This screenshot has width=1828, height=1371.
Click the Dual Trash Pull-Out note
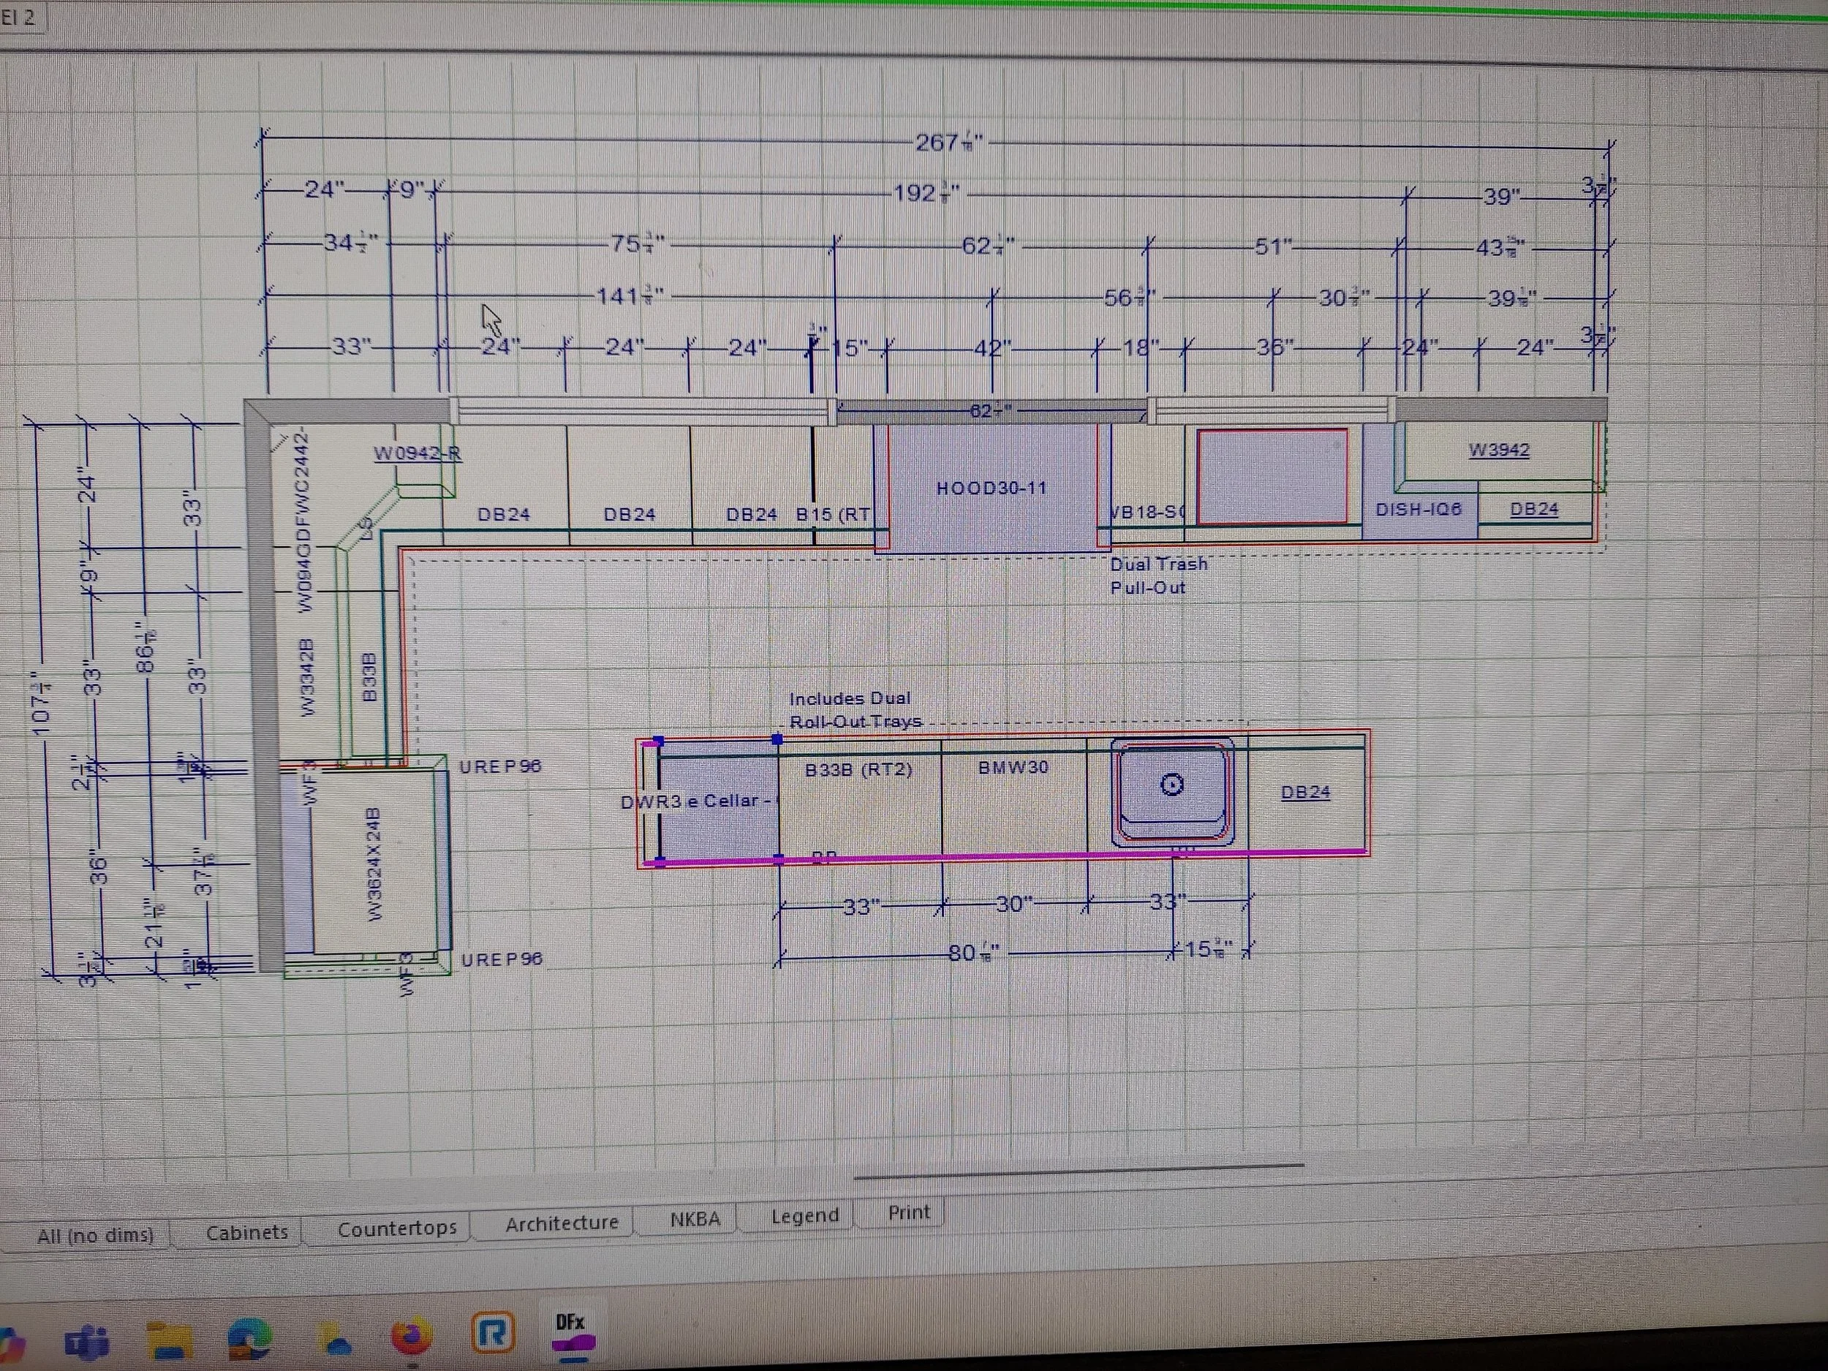[1157, 576]
